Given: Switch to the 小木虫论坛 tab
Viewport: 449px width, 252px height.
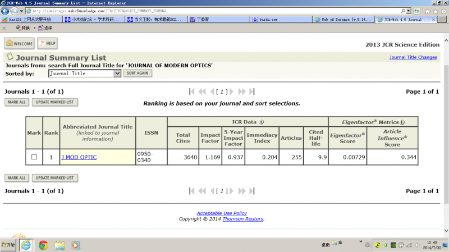Looking at the screenshot, I should tap(94, 20).
